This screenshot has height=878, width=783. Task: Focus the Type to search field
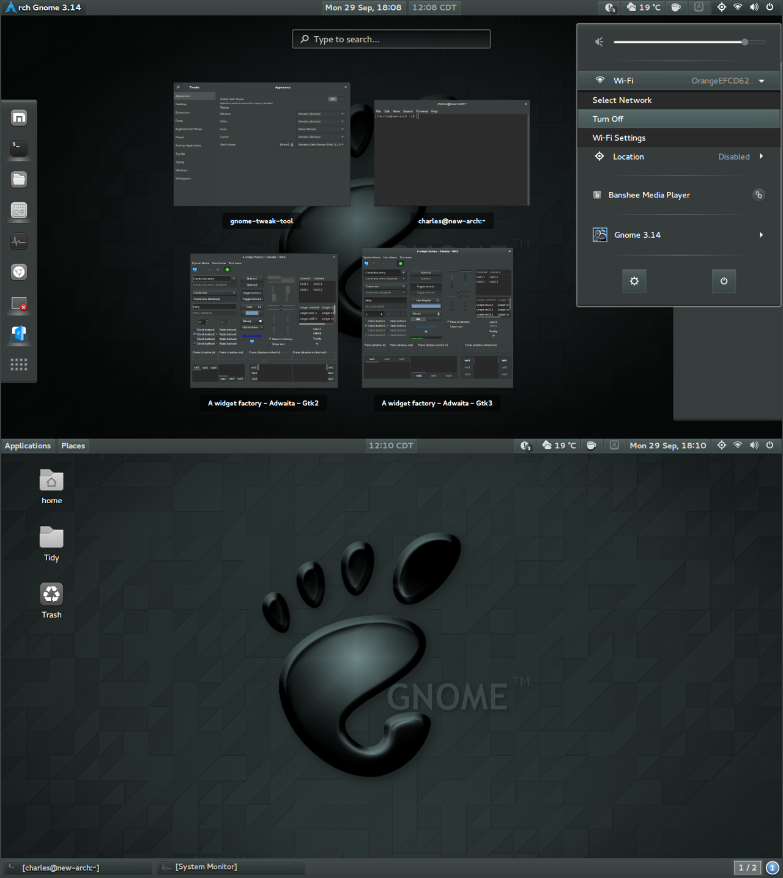tap(391, 39)
